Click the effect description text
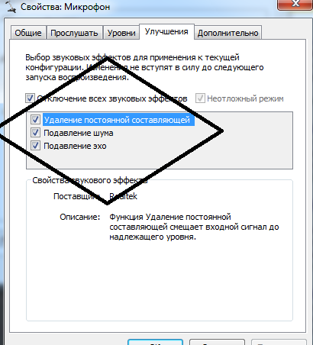 pyautogui.click(x=194, y=227)
